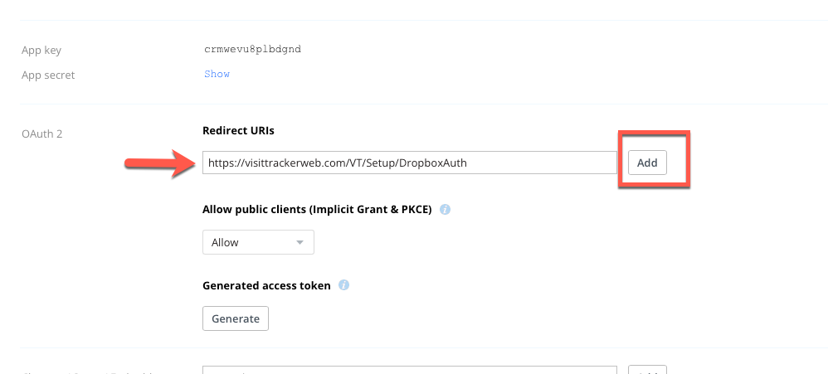The height and width of the screenshot is (374, 828).
Task: Click the Generate access token button
Action: [x=236, y=318]
